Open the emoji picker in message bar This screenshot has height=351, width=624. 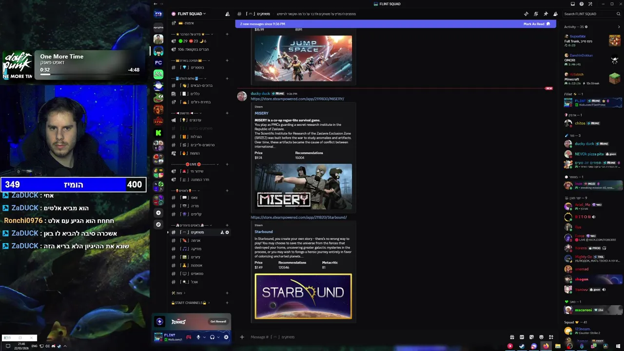[541, 337]
